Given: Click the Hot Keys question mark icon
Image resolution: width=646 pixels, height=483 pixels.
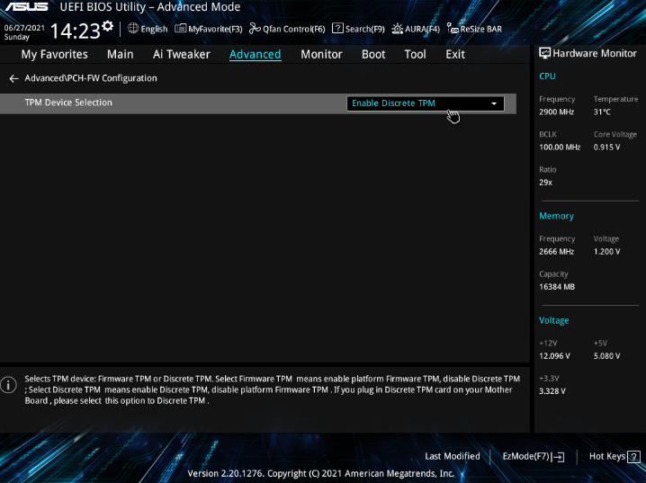Looking at the screenshot, I should 633,457.
